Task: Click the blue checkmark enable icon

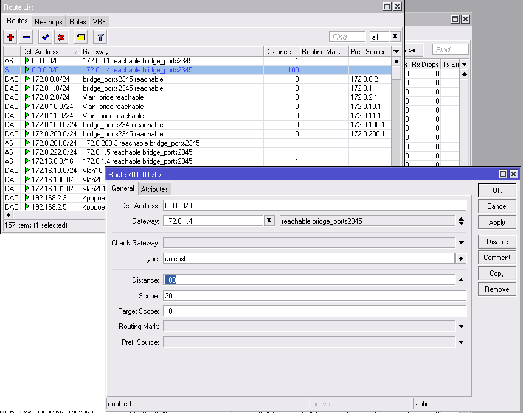Action: 45,37
